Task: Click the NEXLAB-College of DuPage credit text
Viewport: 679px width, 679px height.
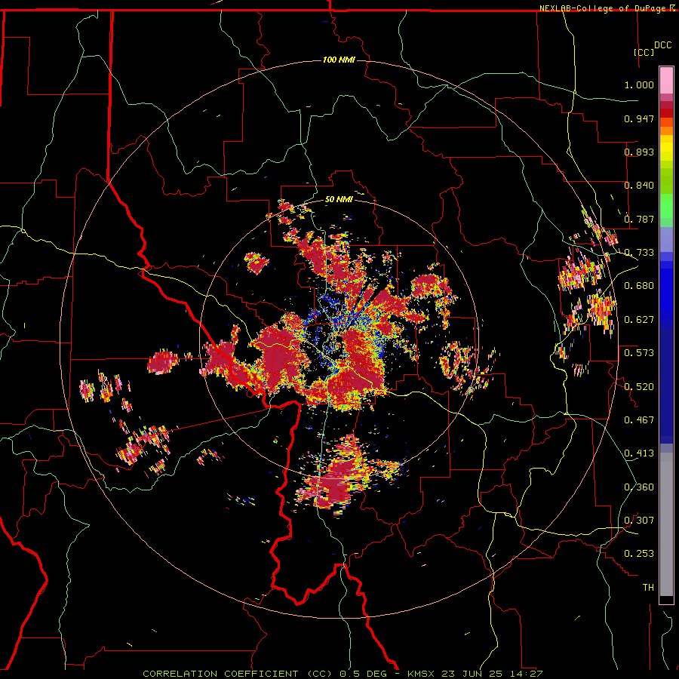Action: tap(603, 8)
